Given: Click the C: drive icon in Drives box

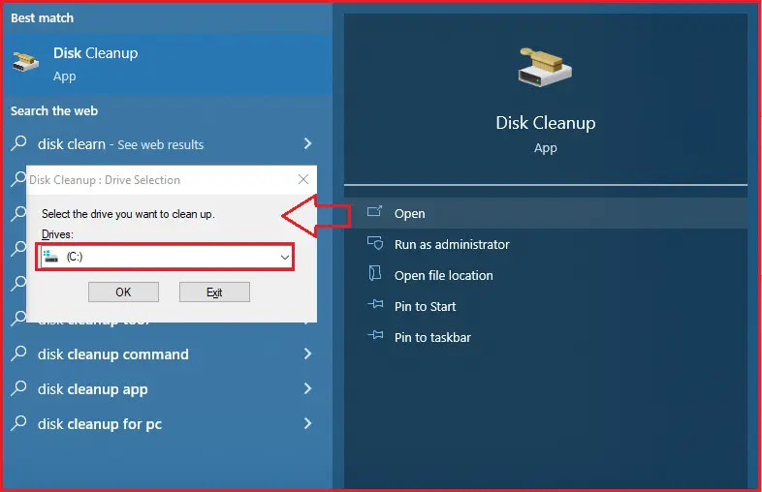Looking at the screenshot, I should pyautogui.click(x=50, y=257).
